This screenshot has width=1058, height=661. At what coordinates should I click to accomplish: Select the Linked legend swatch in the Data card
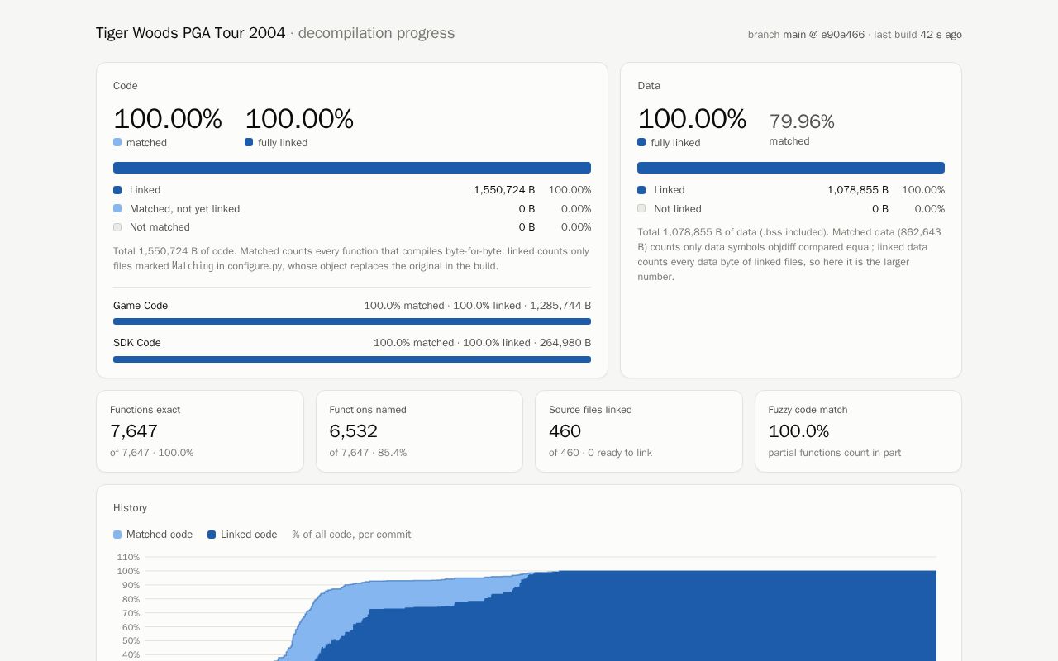pyautogui.click(x=641, y=190)
